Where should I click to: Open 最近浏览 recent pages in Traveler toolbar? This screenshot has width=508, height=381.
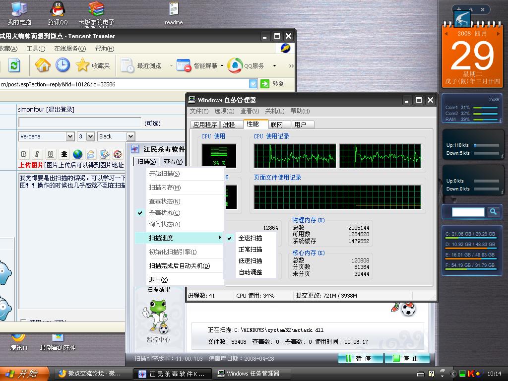[141, 65]
